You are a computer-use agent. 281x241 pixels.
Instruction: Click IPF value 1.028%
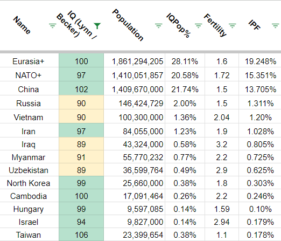tap(261, 132)
